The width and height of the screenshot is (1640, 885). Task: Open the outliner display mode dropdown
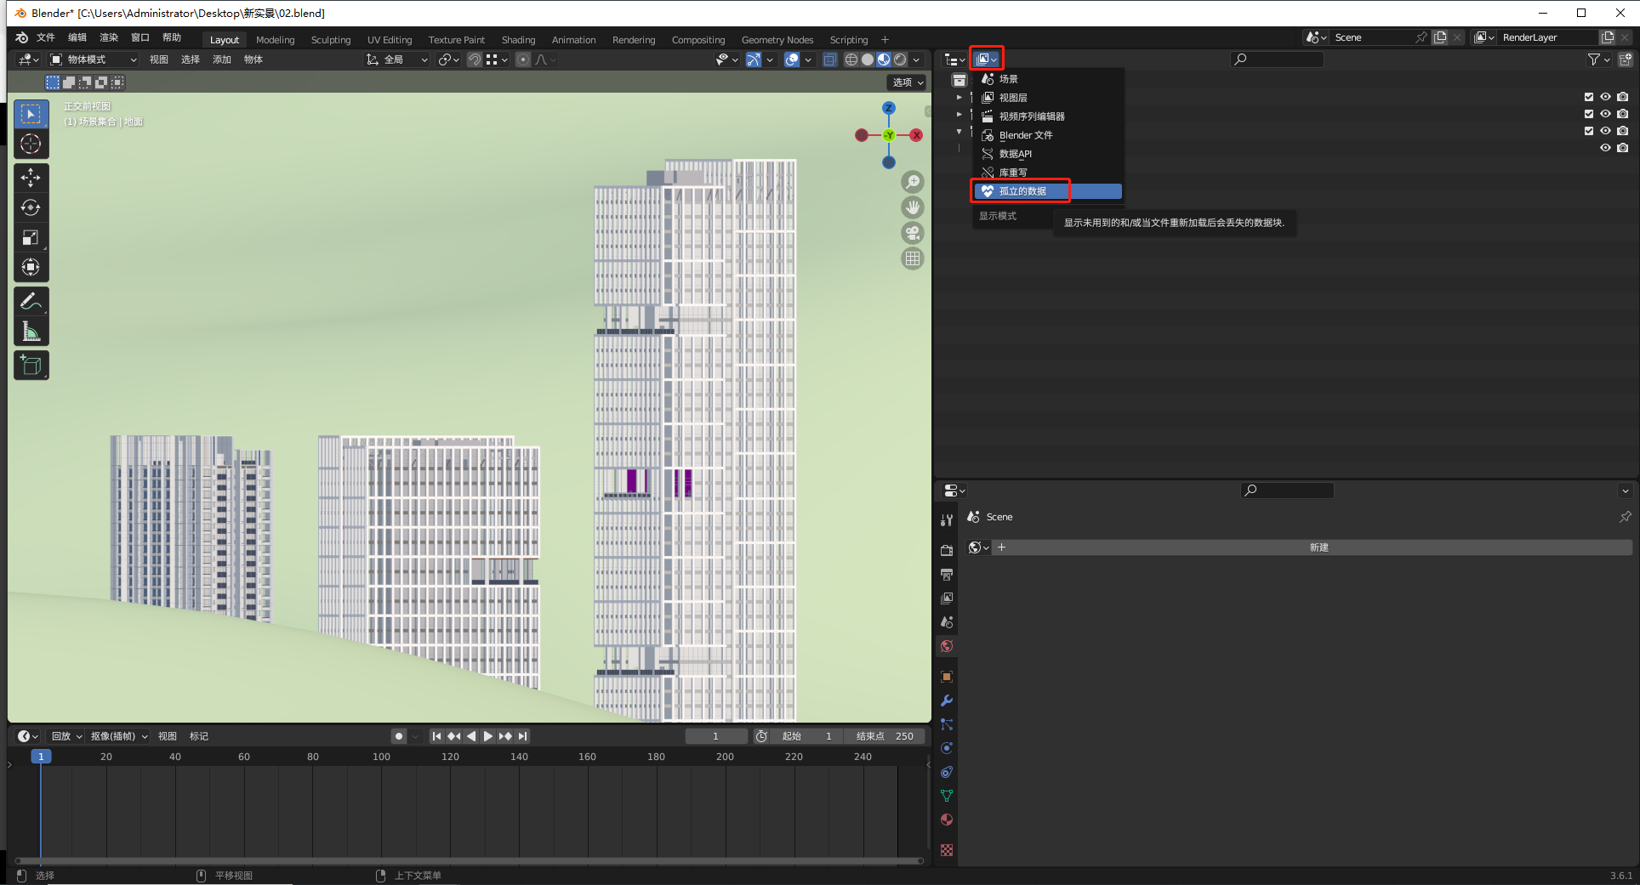click(x=987, y=60)
